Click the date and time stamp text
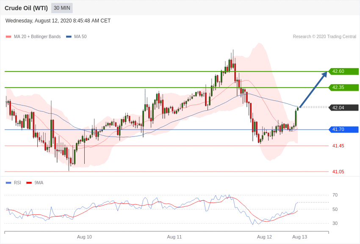This screenshot has width=360, height=244. [58, 21]
